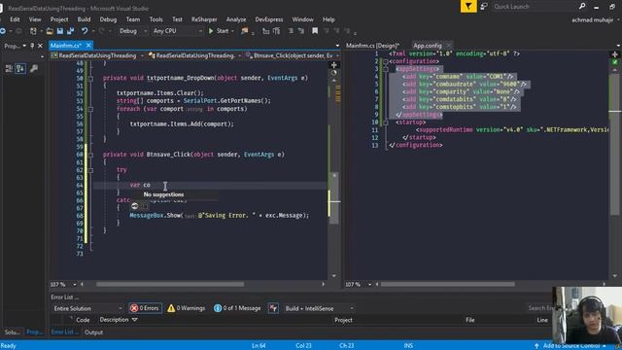Open the Debug configuration dropdown
The image size is (622, 350).
pyautogui.click(x=133, y=31)
